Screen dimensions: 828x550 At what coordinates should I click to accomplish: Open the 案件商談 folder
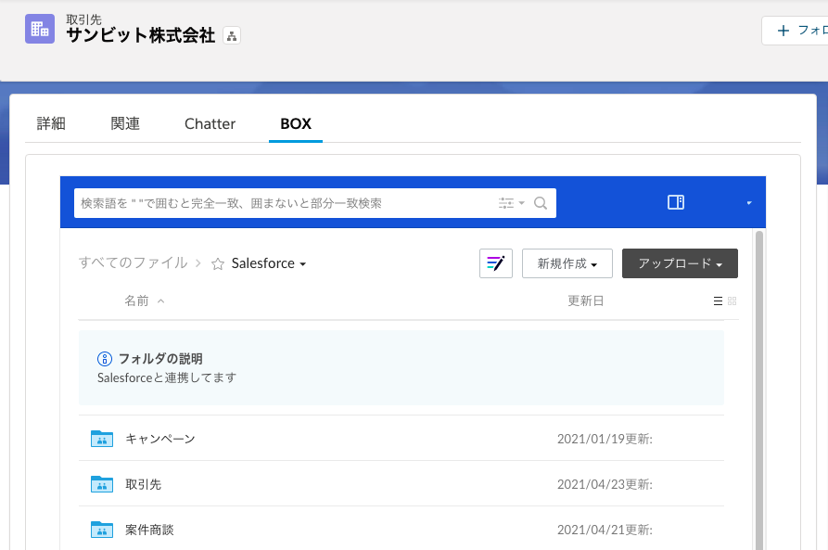click(x=149, y=530)
